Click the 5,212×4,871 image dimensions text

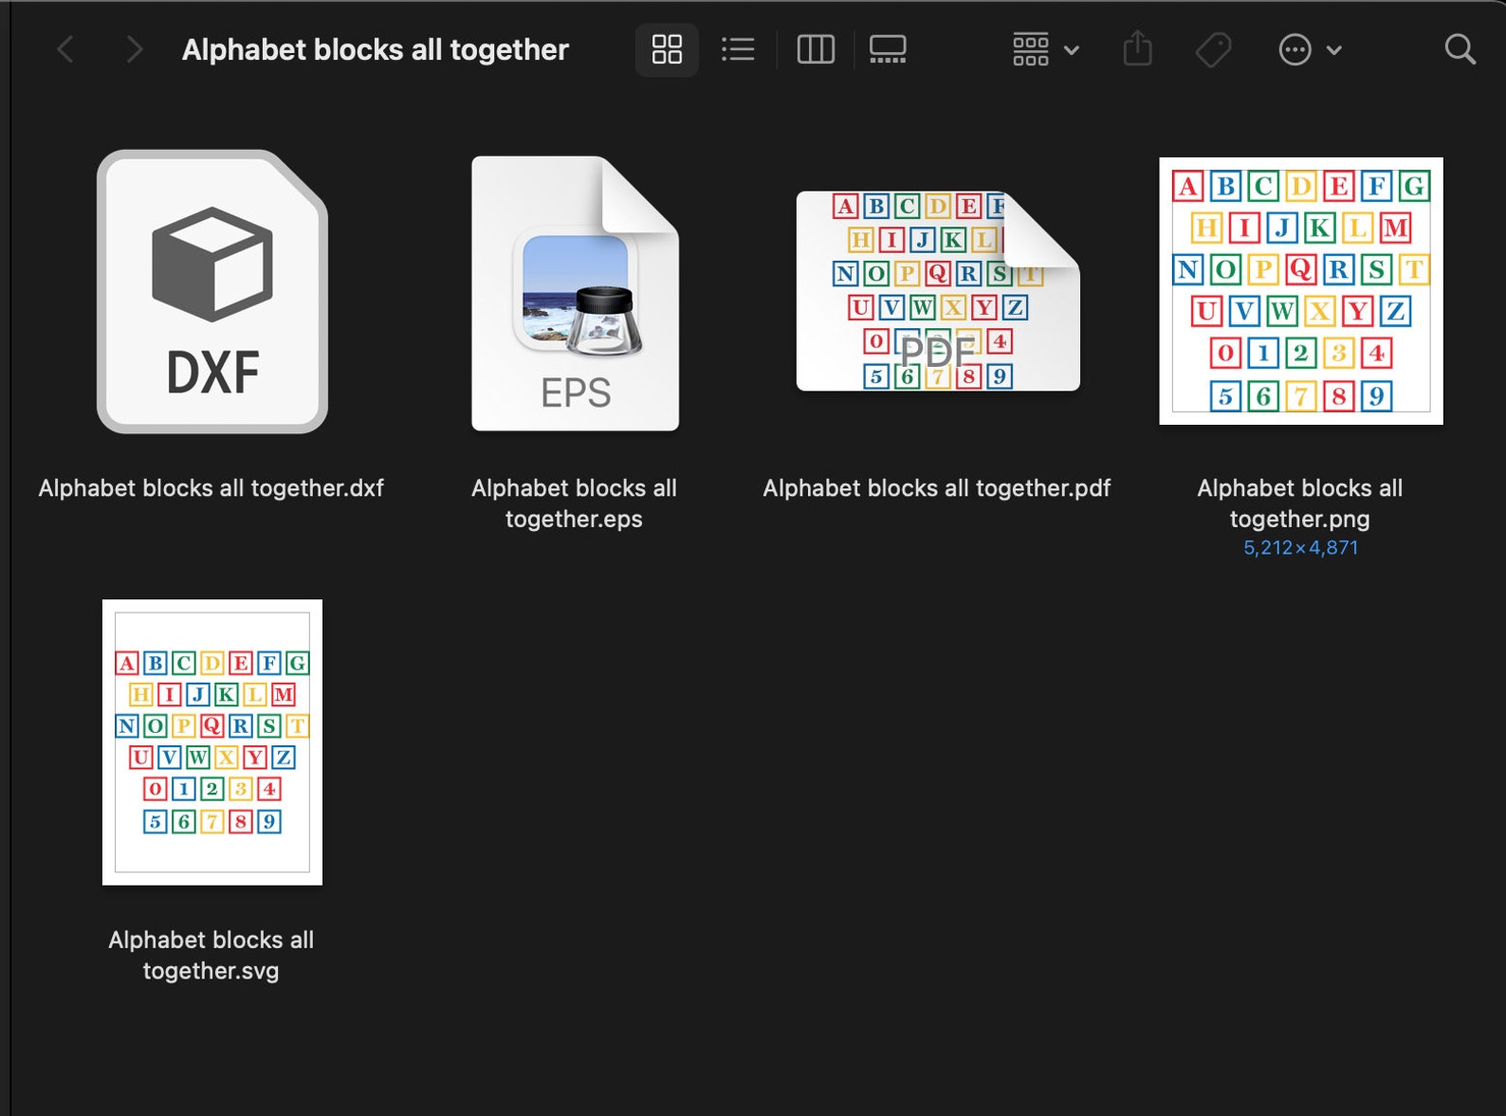pos(1300,548)
